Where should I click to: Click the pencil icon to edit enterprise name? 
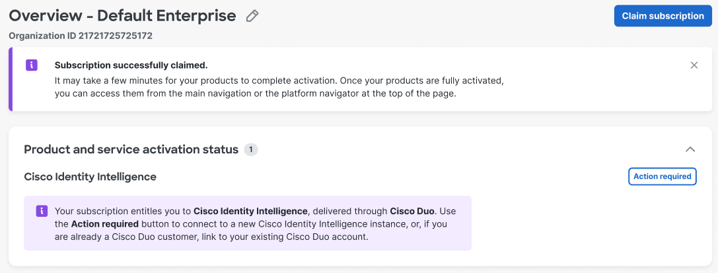[x=252, y=17]
